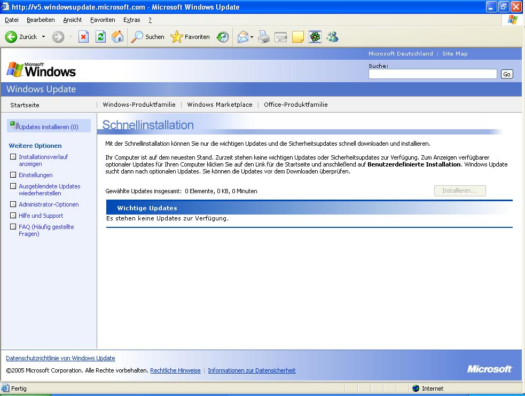Screen dimensions: 525x396
Task: Click the Go search button
Action: 507,74
